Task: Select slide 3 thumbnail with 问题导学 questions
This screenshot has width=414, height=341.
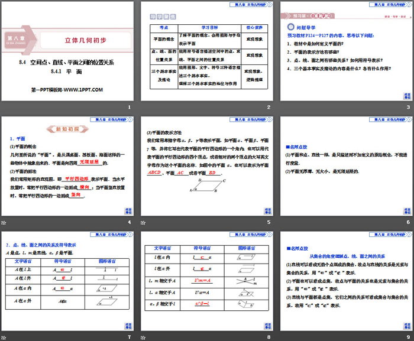Action: pos(346,51)
